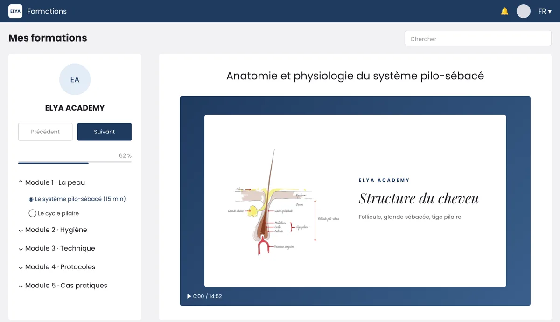
Task: Click the 62 % progress label
Action: point(125,155)
